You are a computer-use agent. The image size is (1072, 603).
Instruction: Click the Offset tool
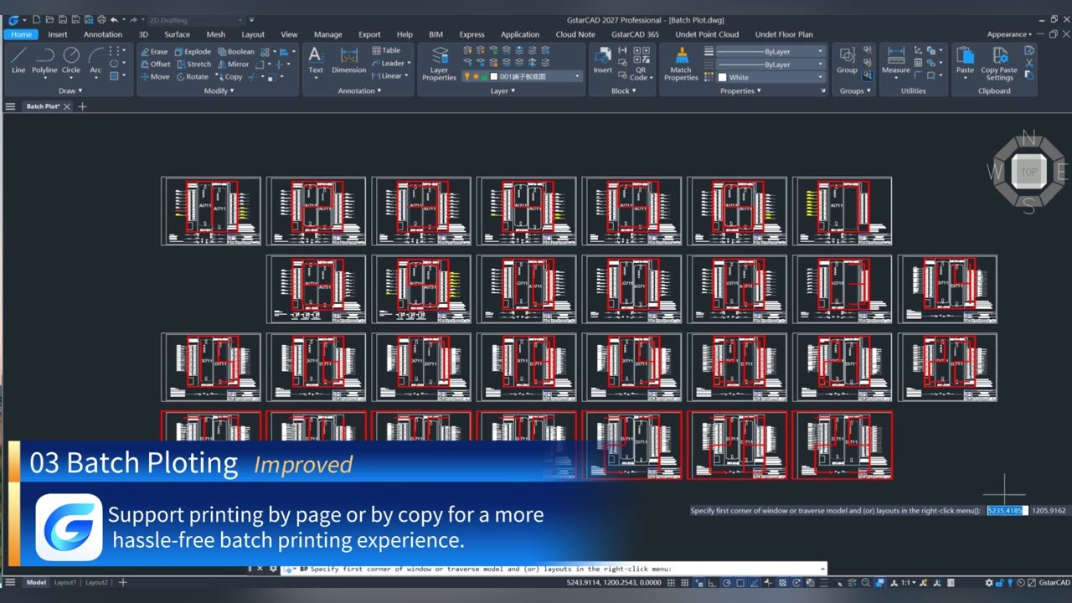pos(155,64)
